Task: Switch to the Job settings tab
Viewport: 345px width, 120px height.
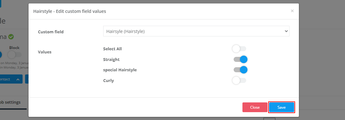Action: coord(10,102)
